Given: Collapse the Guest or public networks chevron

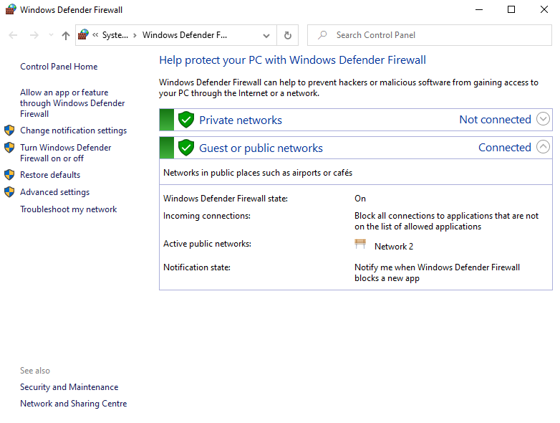Looking at the screenshot, I should 543,146.
